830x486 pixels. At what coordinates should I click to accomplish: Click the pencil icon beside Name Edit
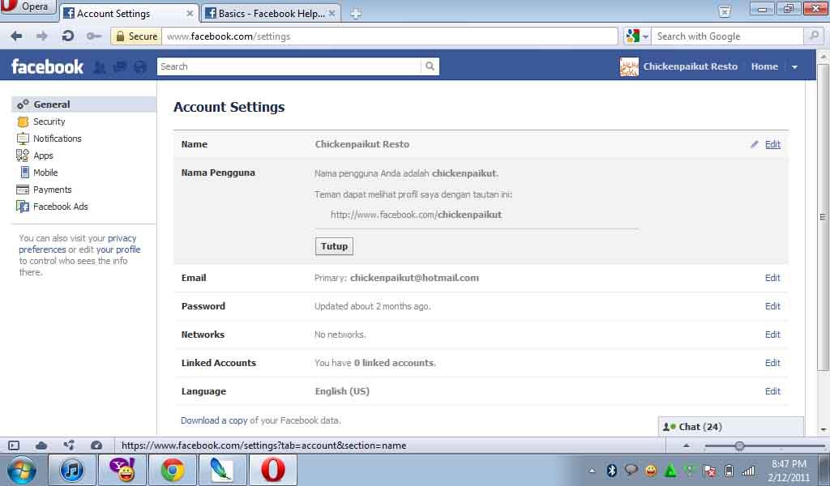coord(755,144)
